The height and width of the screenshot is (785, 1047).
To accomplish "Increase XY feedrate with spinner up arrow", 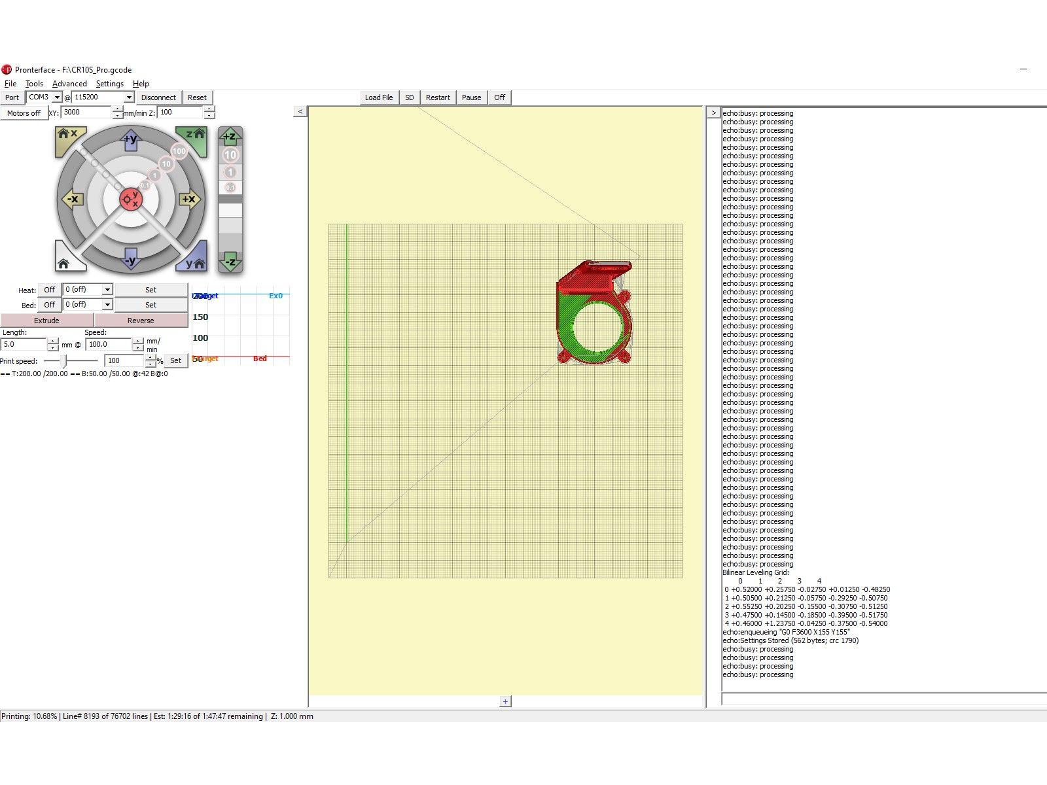I will (x=118, y=109).
